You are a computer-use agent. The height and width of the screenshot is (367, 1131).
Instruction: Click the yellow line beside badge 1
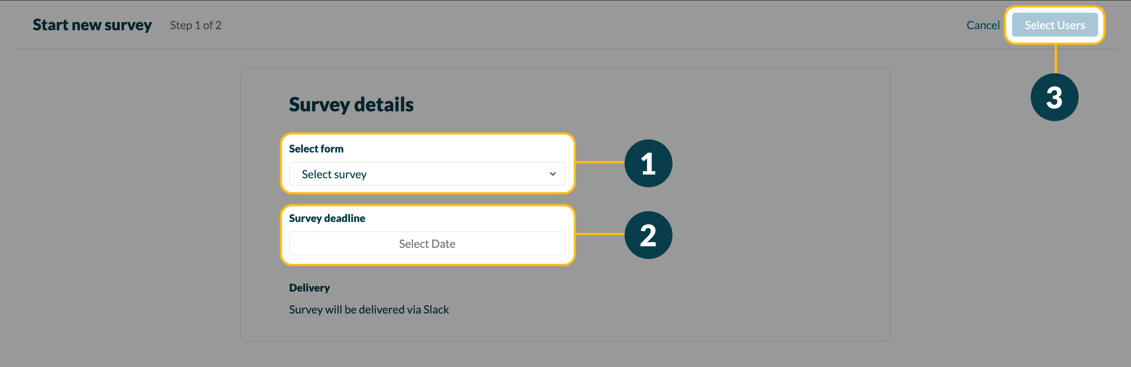point(600,162)
